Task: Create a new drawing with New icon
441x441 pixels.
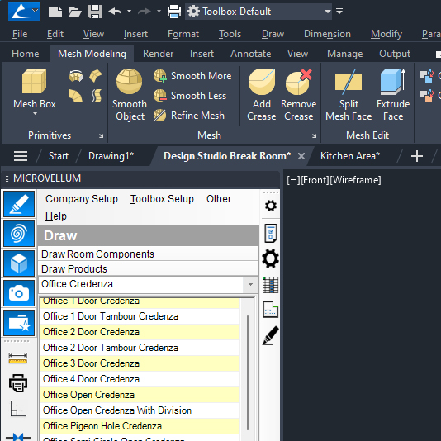Action: tap(55, 12)
